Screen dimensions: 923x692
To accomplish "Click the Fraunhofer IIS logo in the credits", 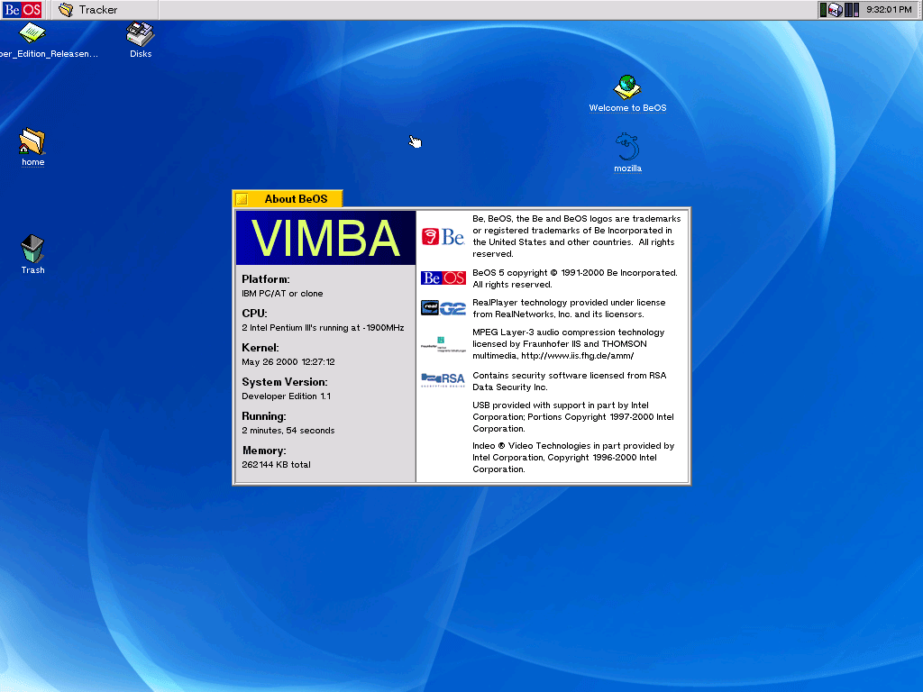I will pos(443,343).
